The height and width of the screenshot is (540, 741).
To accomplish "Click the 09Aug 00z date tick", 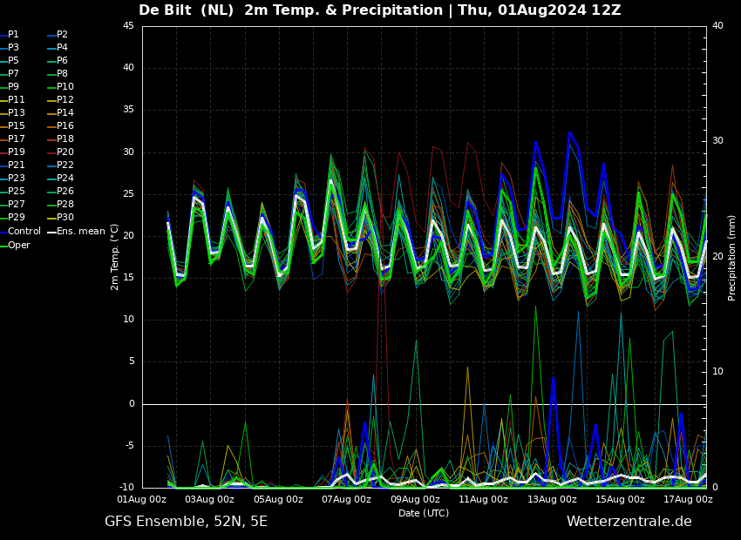I will tap(415, 499).
